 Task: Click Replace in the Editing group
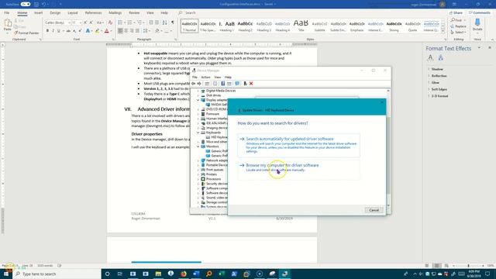pyautogui.click(x=458, y=26)
